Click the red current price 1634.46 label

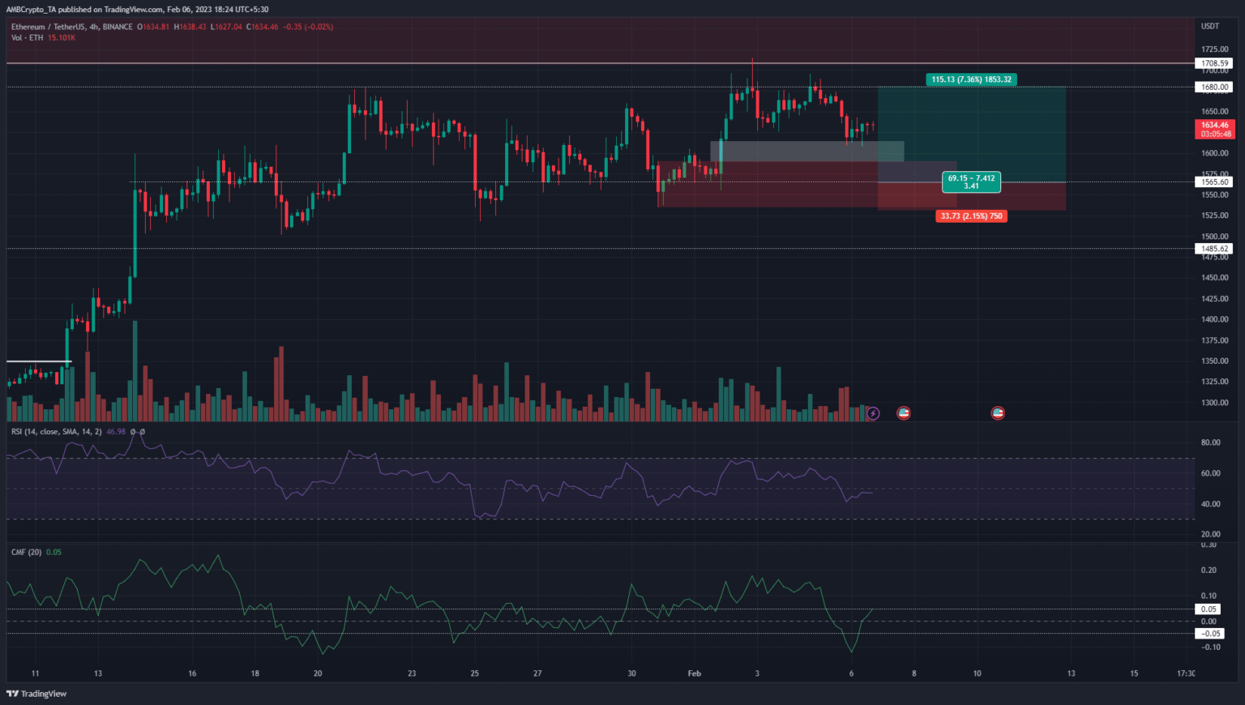tap(1215, 129)
